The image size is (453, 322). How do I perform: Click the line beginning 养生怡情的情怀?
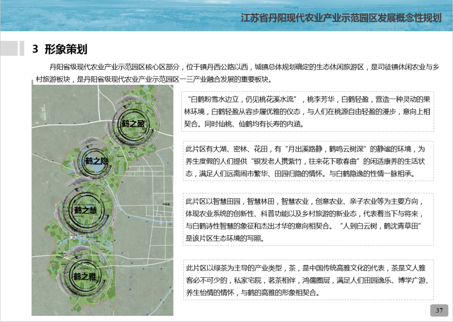253,293
